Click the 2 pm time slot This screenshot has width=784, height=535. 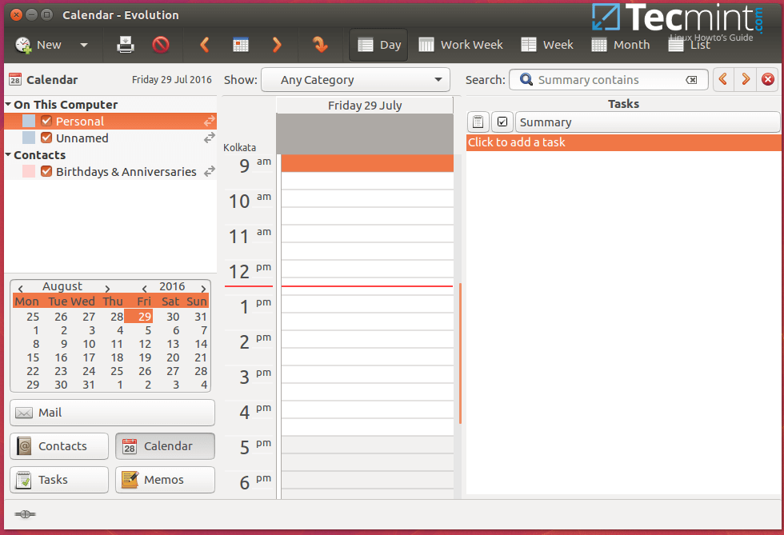[367, 340]
